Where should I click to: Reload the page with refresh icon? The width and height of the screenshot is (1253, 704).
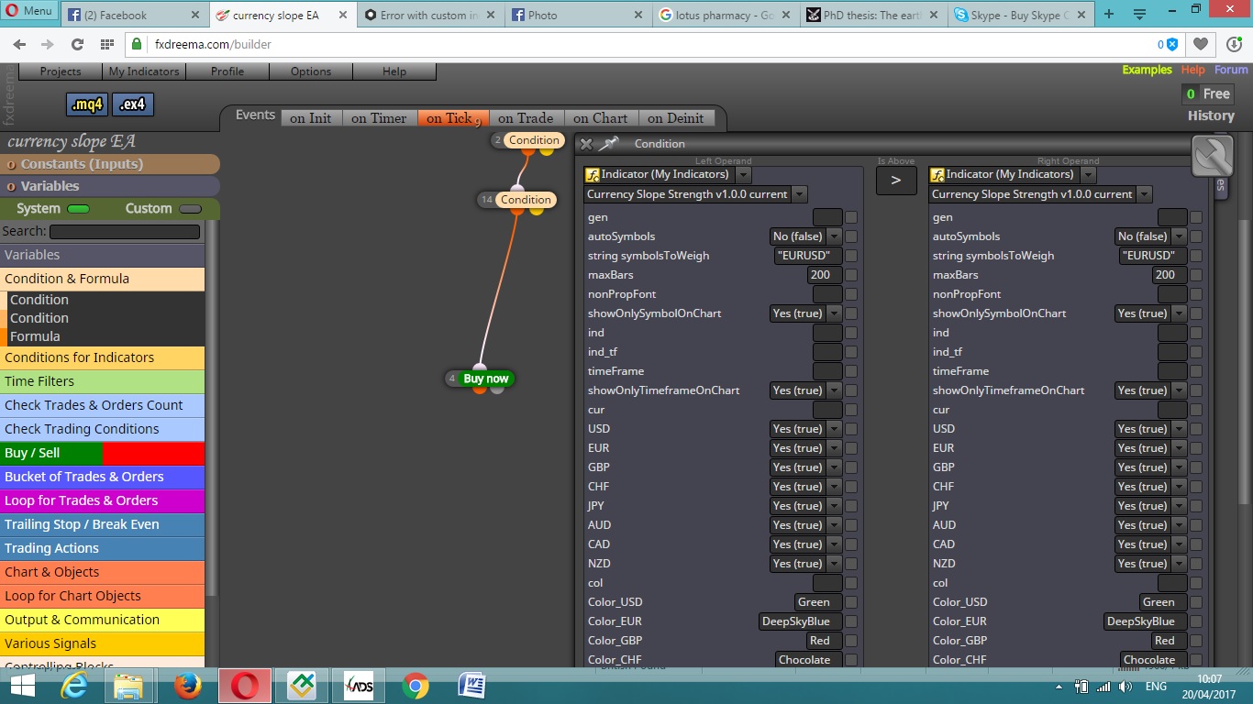tap(77, 44)
